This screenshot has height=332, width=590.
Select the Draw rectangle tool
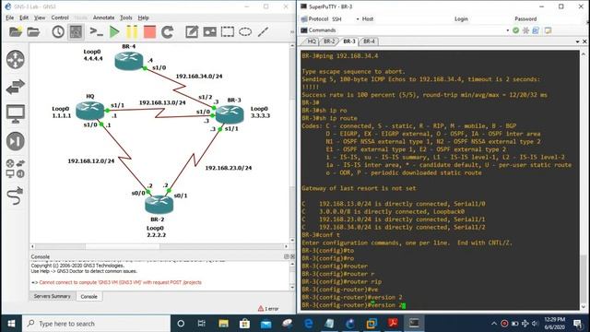click(228, 32)
